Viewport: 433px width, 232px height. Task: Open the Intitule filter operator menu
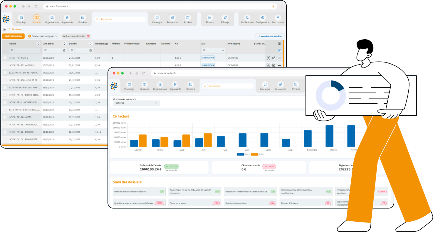pos(12,51)
